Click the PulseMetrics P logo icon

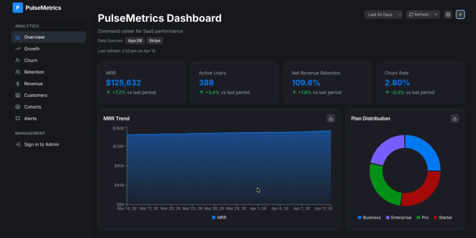(x=18, y=8)
